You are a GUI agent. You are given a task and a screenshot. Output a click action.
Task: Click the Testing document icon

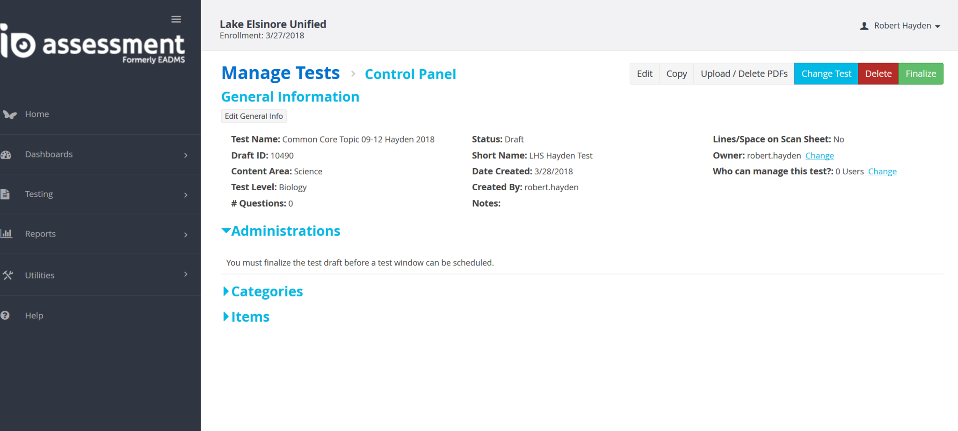coord(5,194)
